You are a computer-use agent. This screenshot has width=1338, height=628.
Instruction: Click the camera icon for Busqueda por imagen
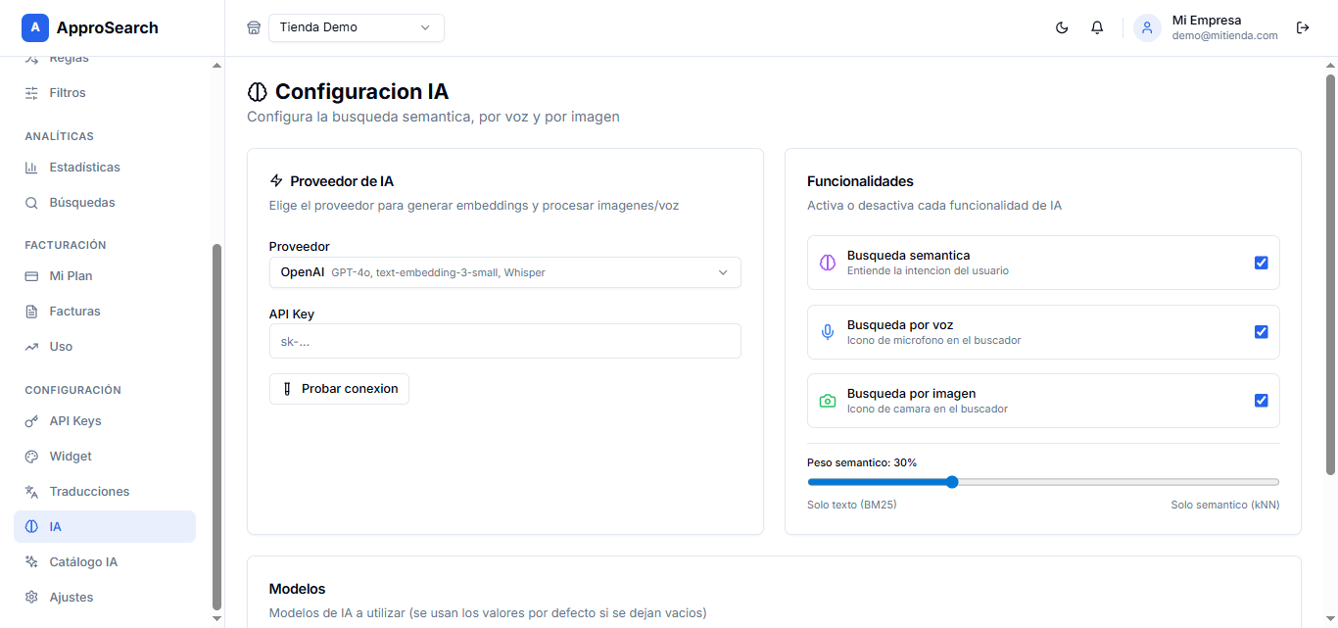pos(828,401)
